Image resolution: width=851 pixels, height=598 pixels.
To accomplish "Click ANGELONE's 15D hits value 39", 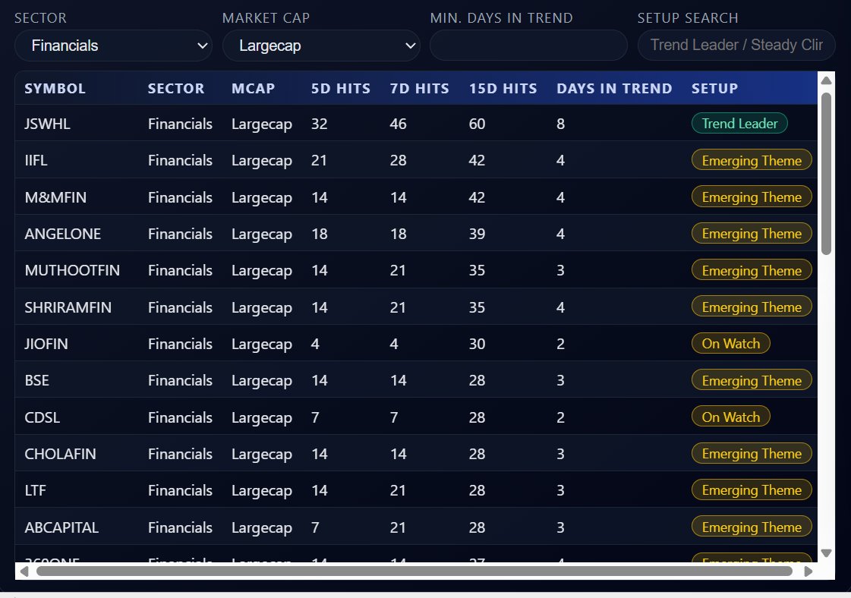I will point(477,234).
